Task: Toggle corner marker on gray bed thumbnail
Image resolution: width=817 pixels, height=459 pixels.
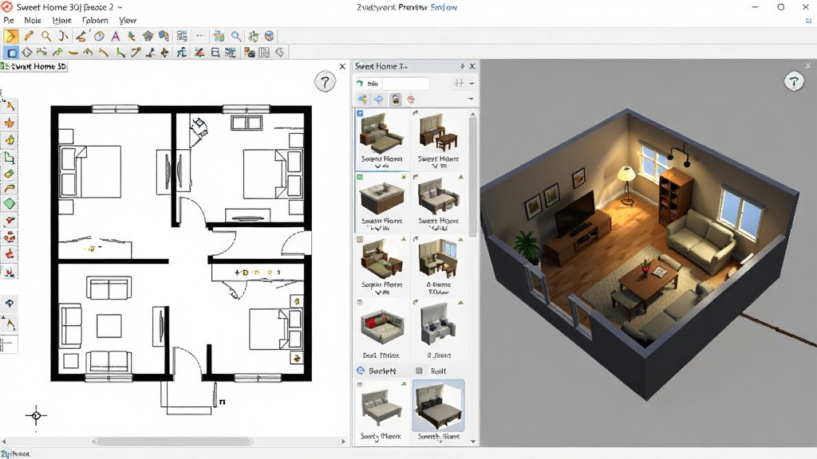Action: [x=360, y=384]
